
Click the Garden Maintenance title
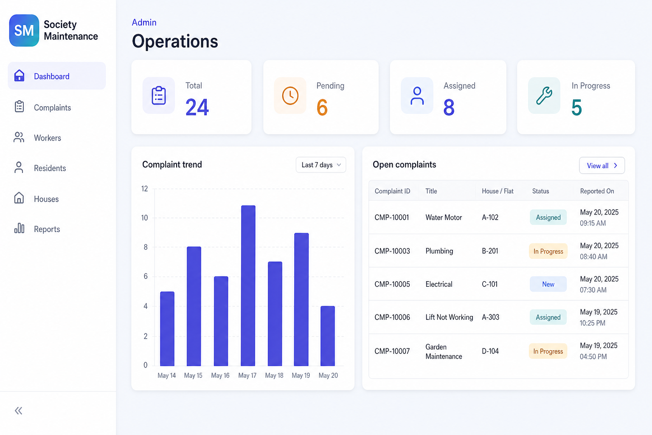pyautogui.click(x=444, y=352)
